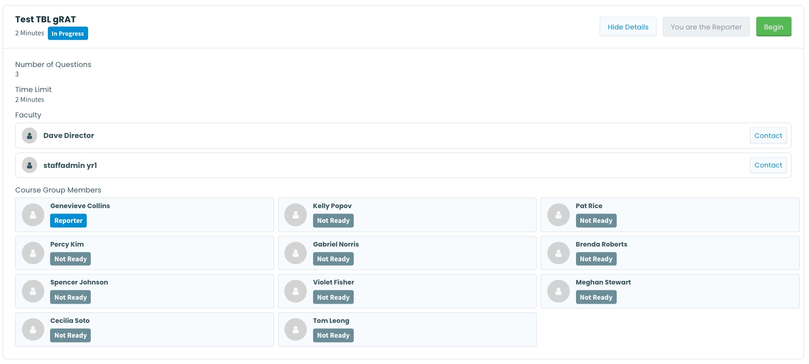
Task: Select Cecilia Soto's name in group members
Action: click(x=70, y=321)
